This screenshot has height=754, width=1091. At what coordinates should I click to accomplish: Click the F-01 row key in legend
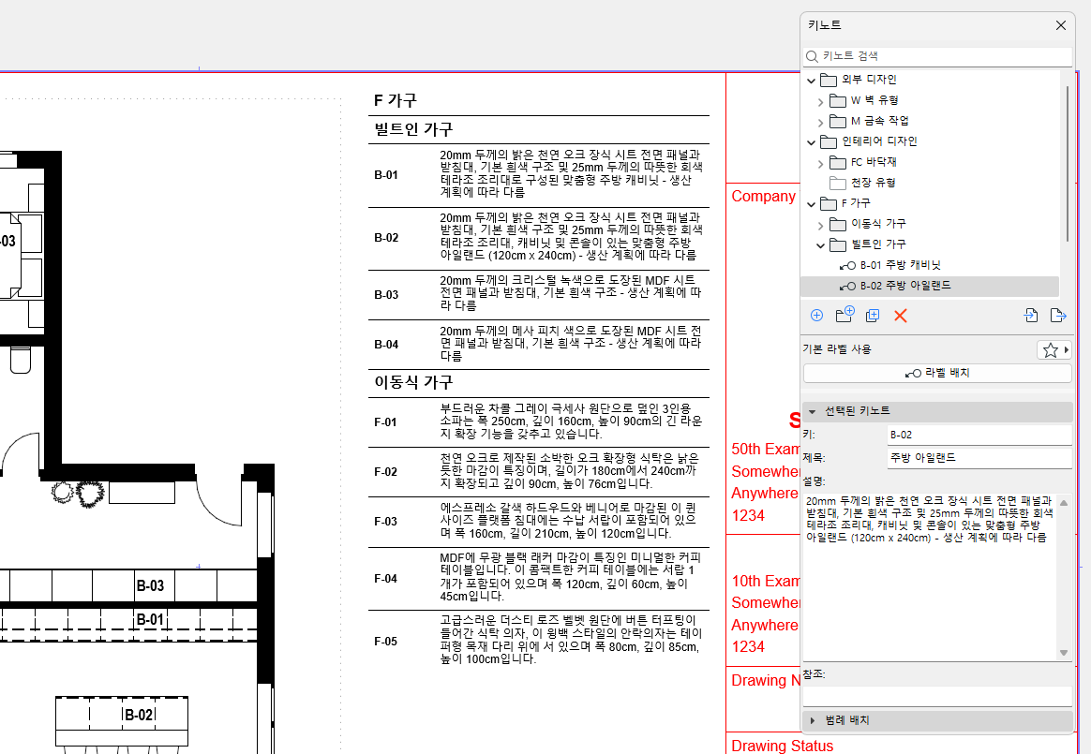pos(385,422)
